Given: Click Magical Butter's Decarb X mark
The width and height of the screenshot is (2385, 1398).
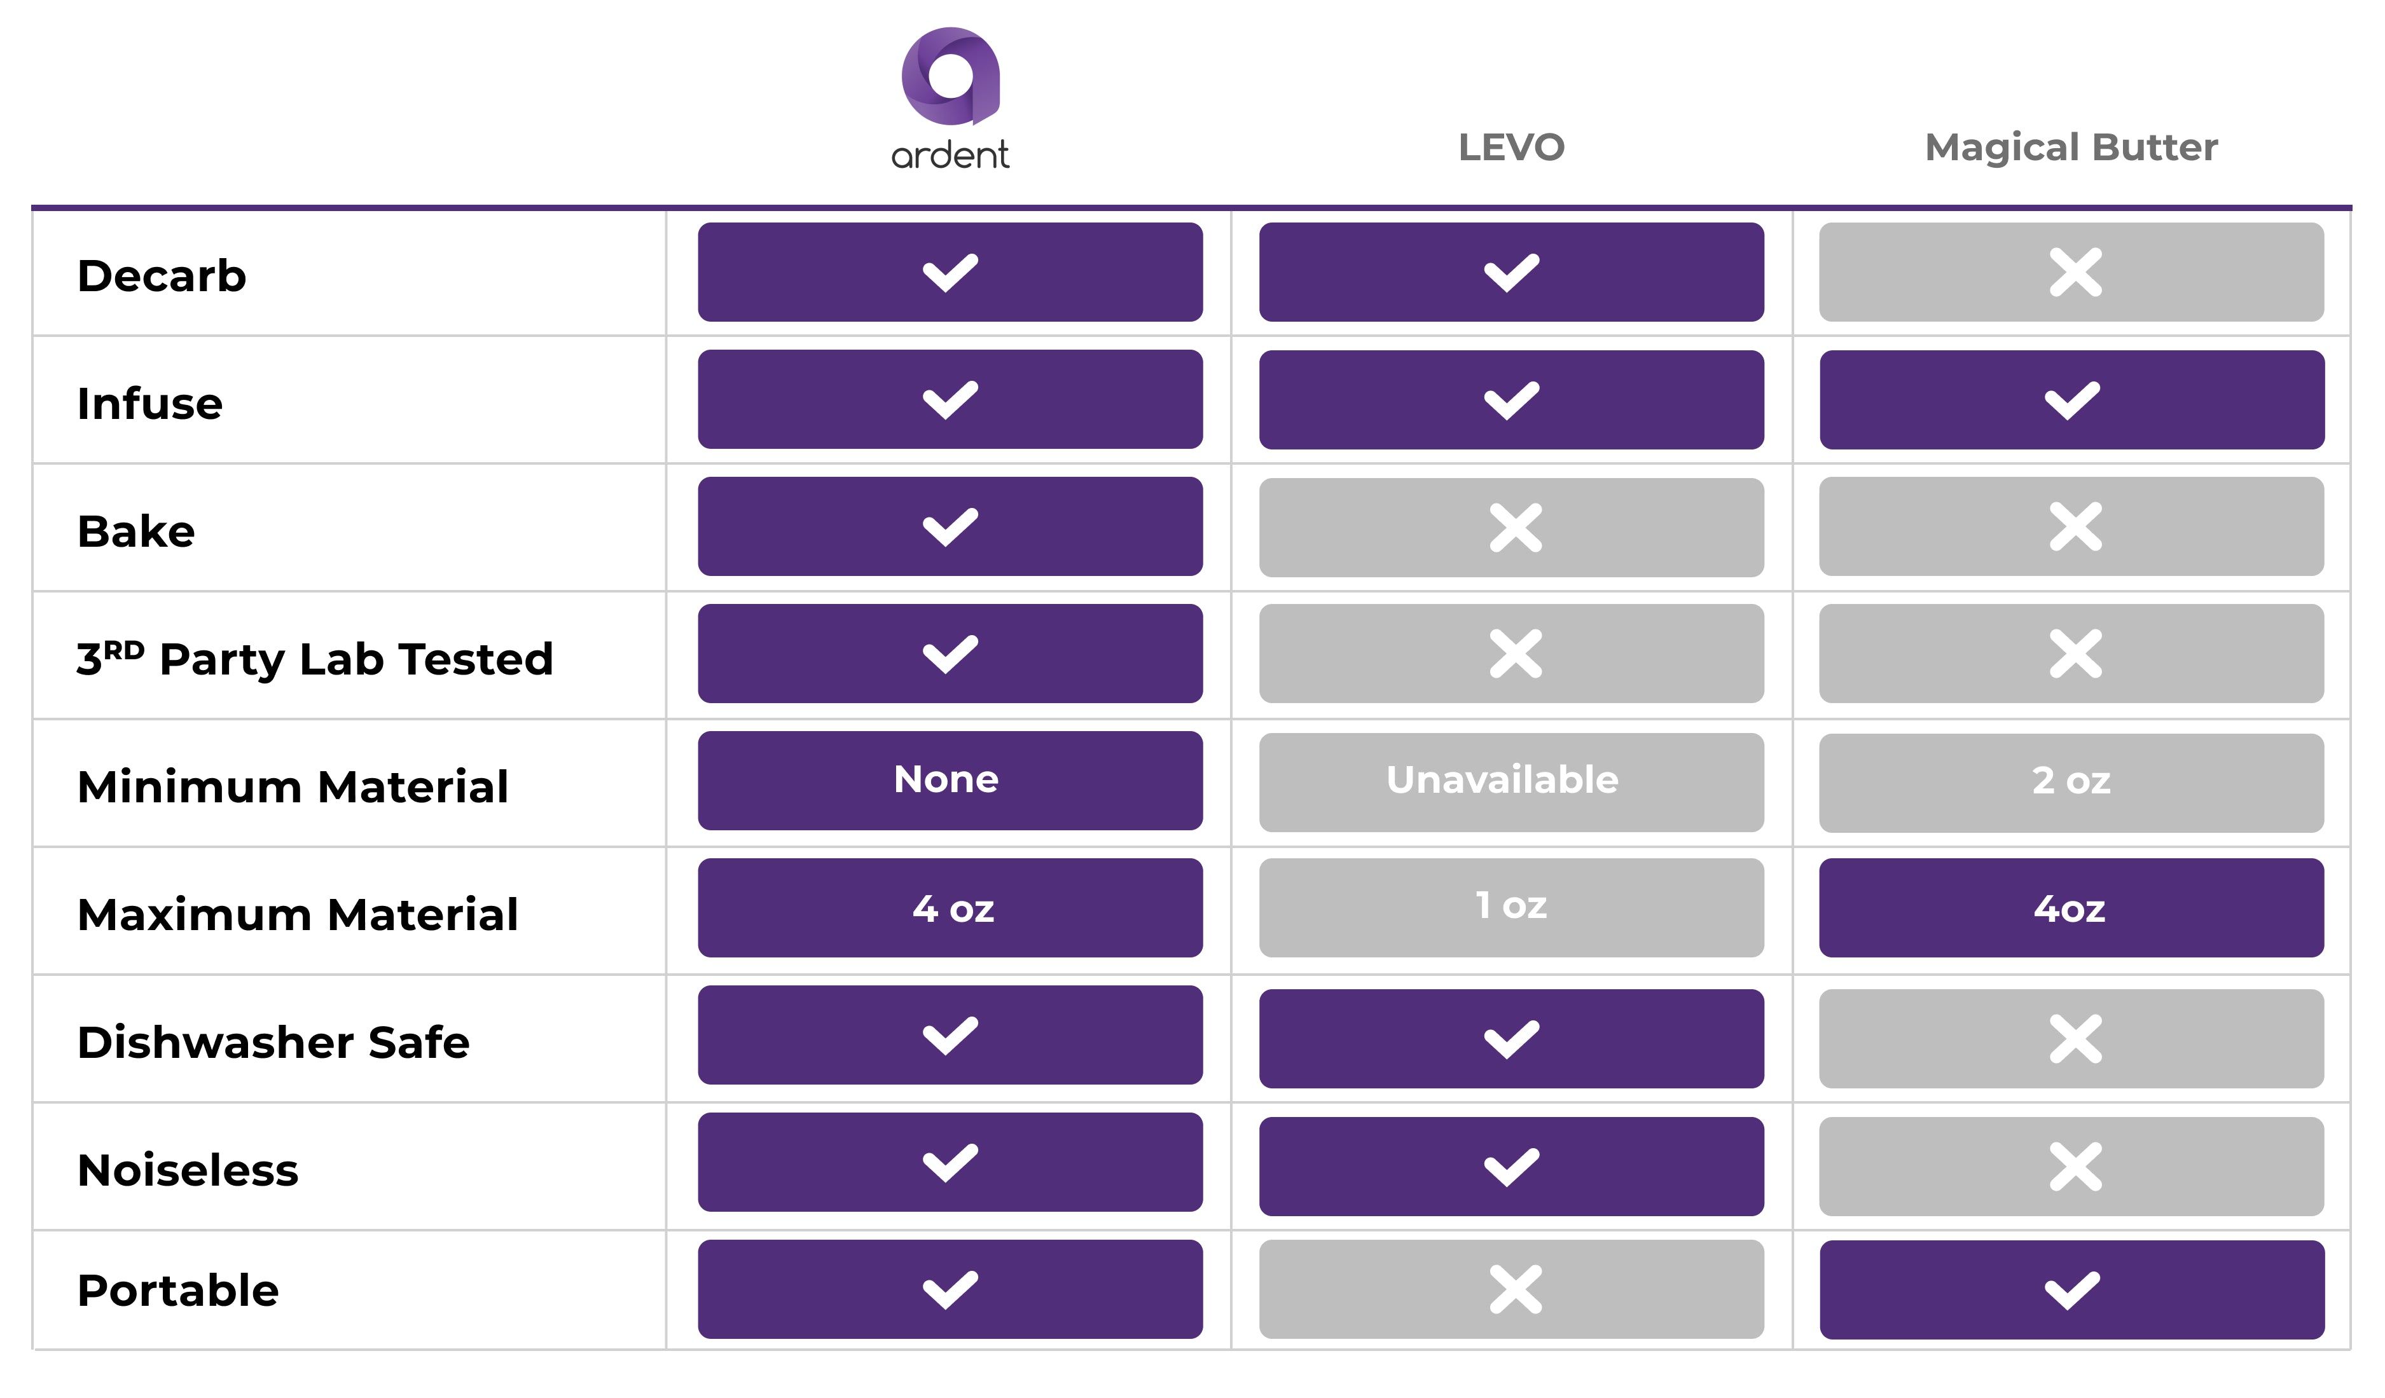Looking at the screenshot, I should point(2075,272).
